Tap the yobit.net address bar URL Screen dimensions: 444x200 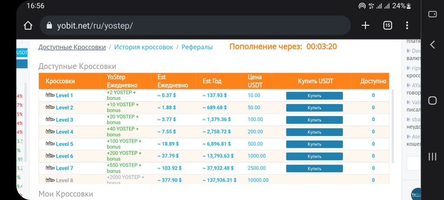click(x=95, y=26)
